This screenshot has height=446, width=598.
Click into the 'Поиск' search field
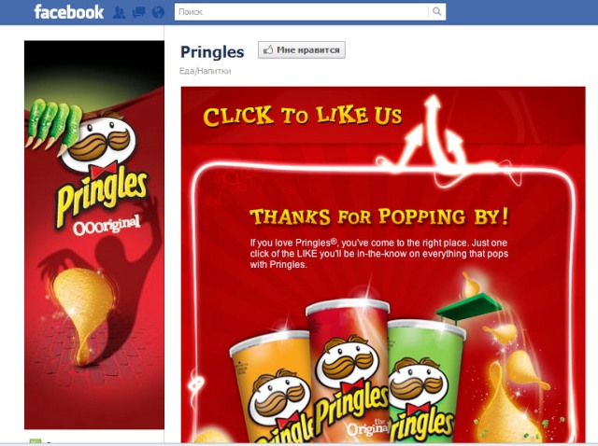[x=301, y=12]
